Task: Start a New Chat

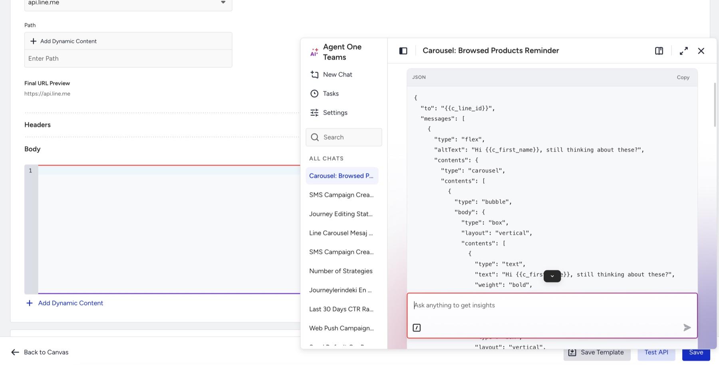Action: [x=331, y=74]
